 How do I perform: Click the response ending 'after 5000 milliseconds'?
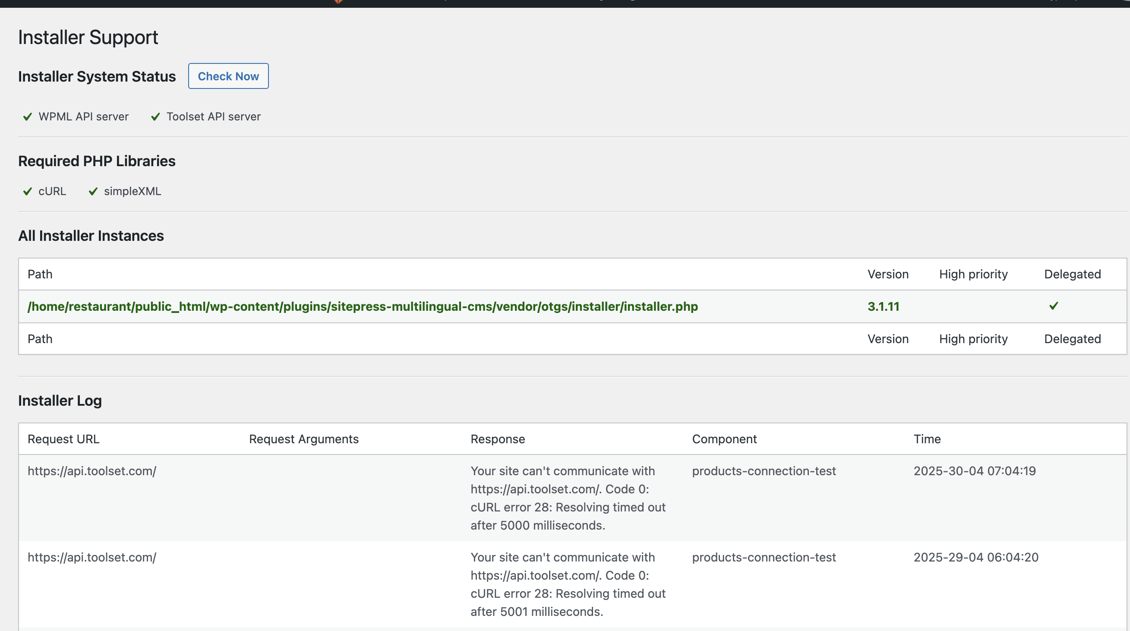tap(568, 498)
